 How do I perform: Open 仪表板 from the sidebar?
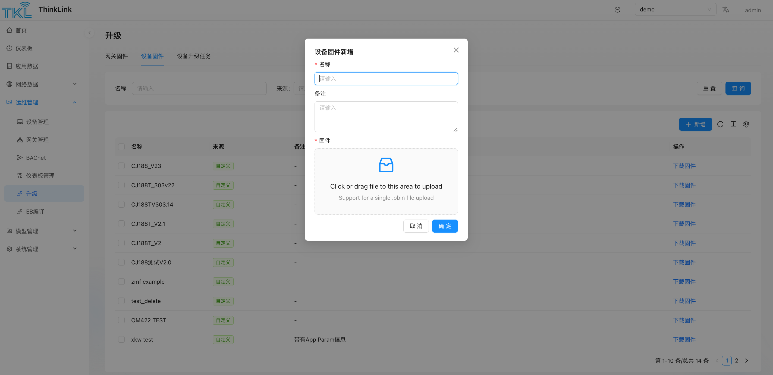24,48
